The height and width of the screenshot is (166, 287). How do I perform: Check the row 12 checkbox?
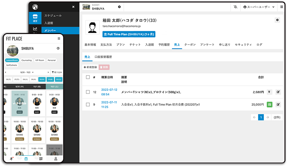tap(88, 92)
